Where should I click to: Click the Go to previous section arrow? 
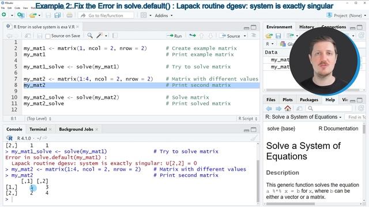[x=201, y=36]
